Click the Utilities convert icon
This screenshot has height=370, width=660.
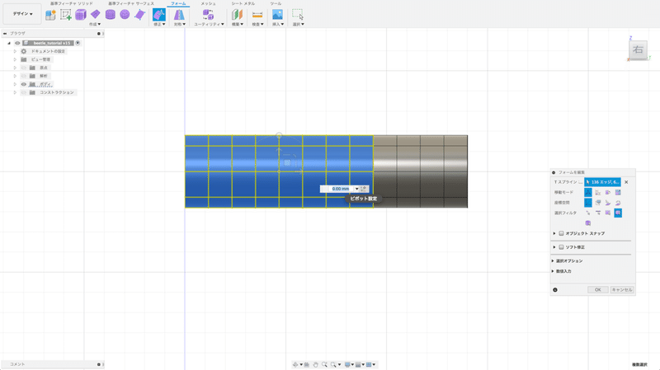(208, 15)
